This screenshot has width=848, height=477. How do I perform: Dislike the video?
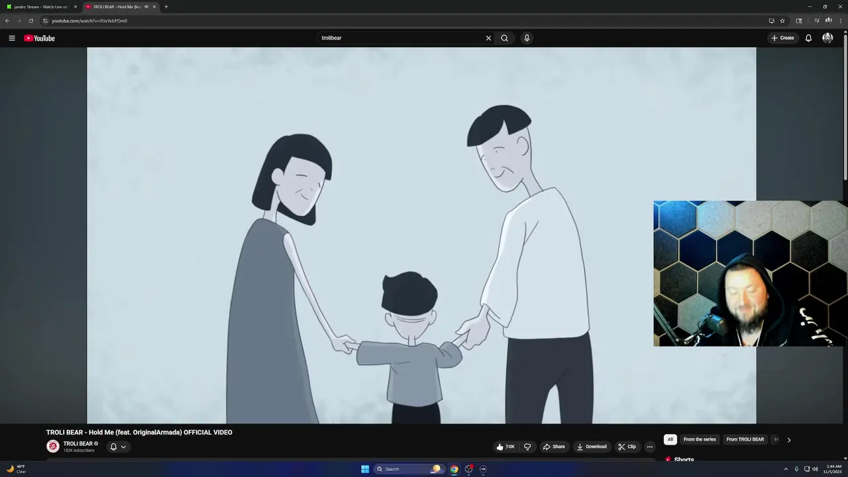527,447
